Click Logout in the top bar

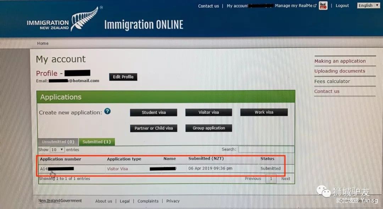tap(342, 6)
